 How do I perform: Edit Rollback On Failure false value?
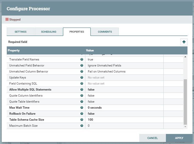(124, 114)
